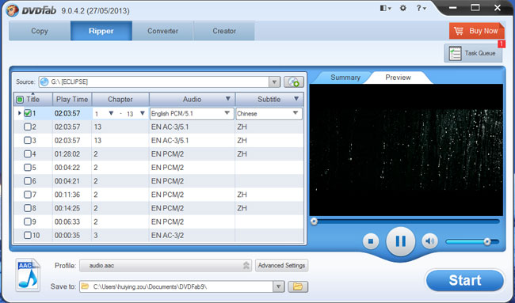
Task: Click the add disc source icon
Action: point(294,82)
